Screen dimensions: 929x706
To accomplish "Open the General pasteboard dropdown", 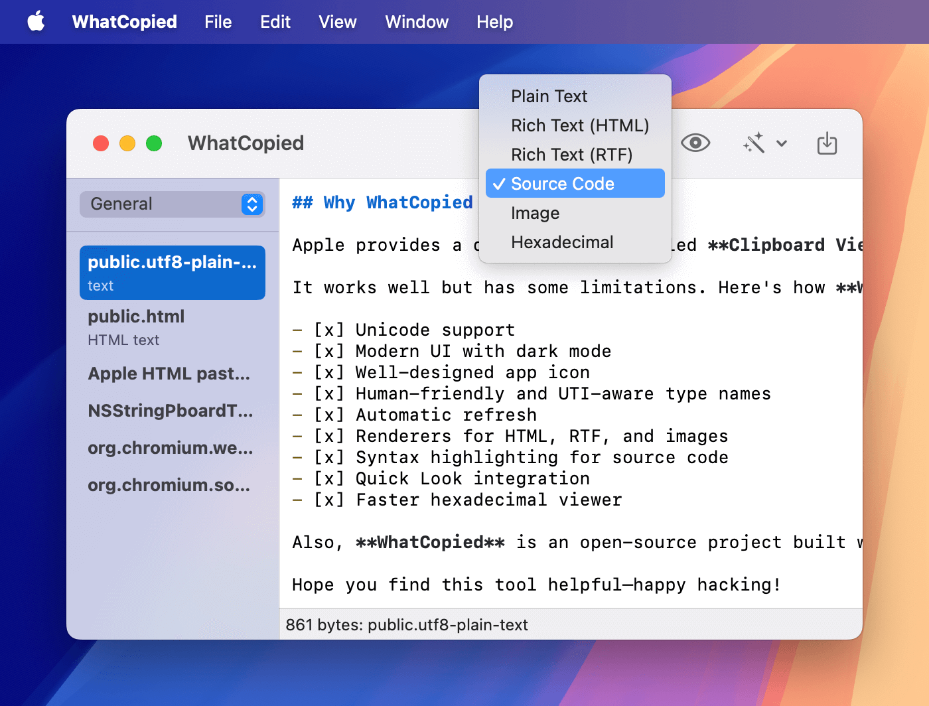I will (173, 204).
